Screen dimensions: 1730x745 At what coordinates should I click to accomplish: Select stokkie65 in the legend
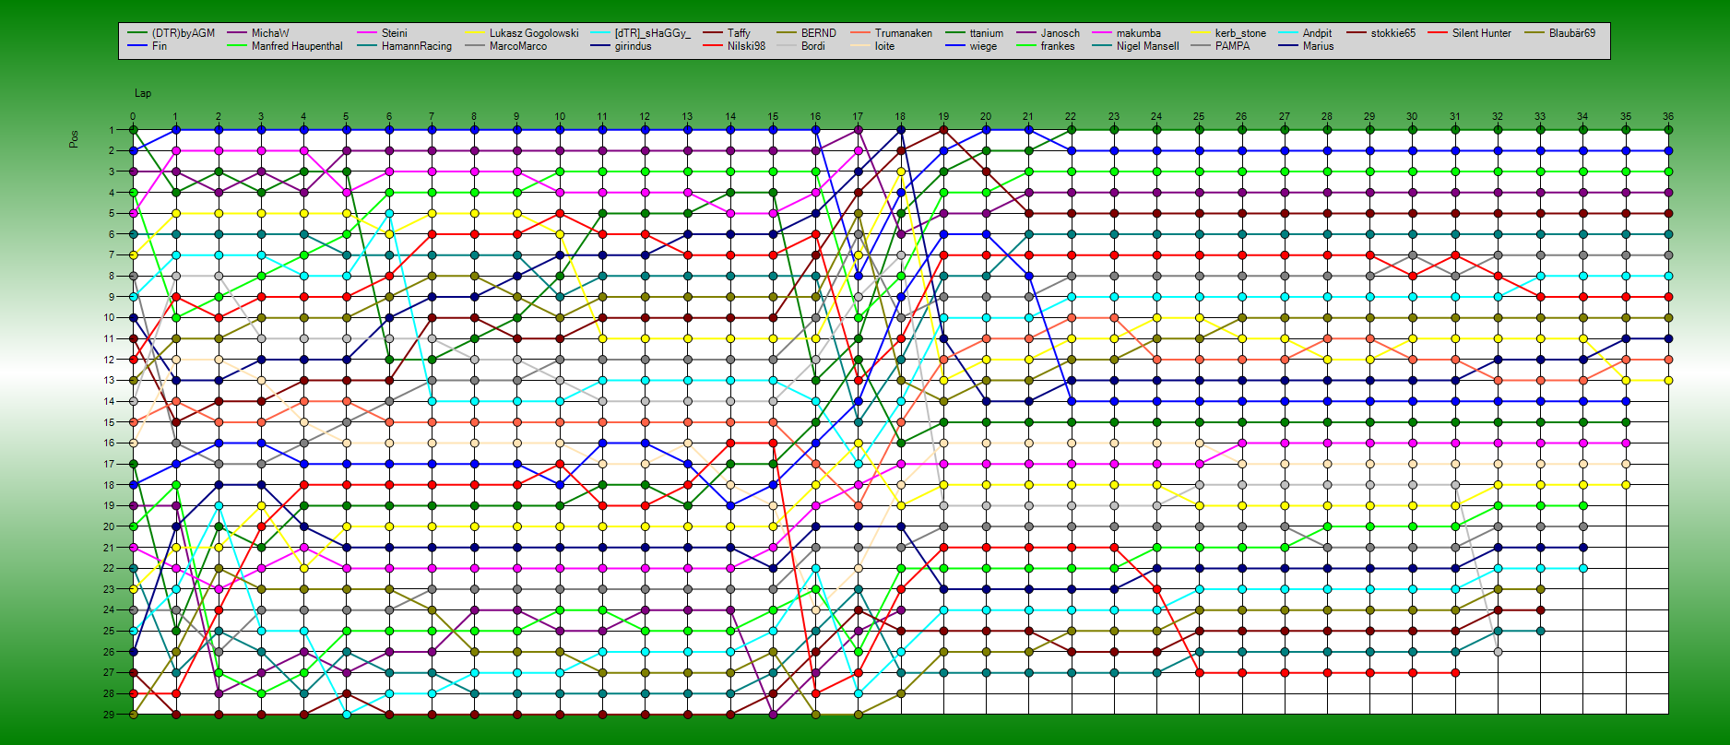[x=1393, y=33]
